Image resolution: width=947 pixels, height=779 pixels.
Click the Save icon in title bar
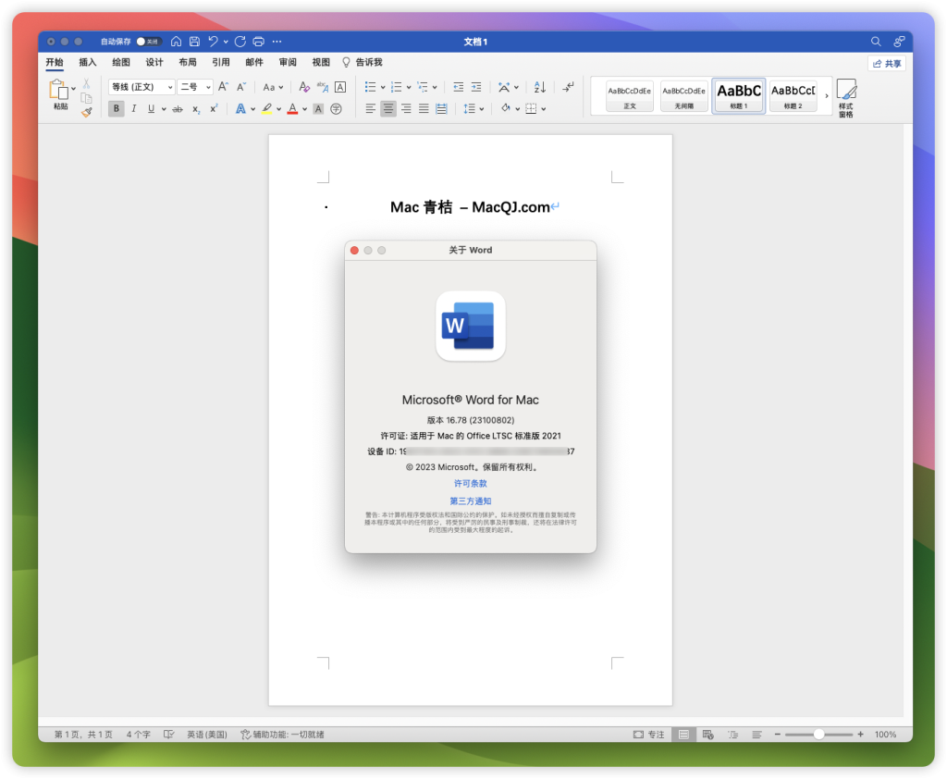[194, 42]
